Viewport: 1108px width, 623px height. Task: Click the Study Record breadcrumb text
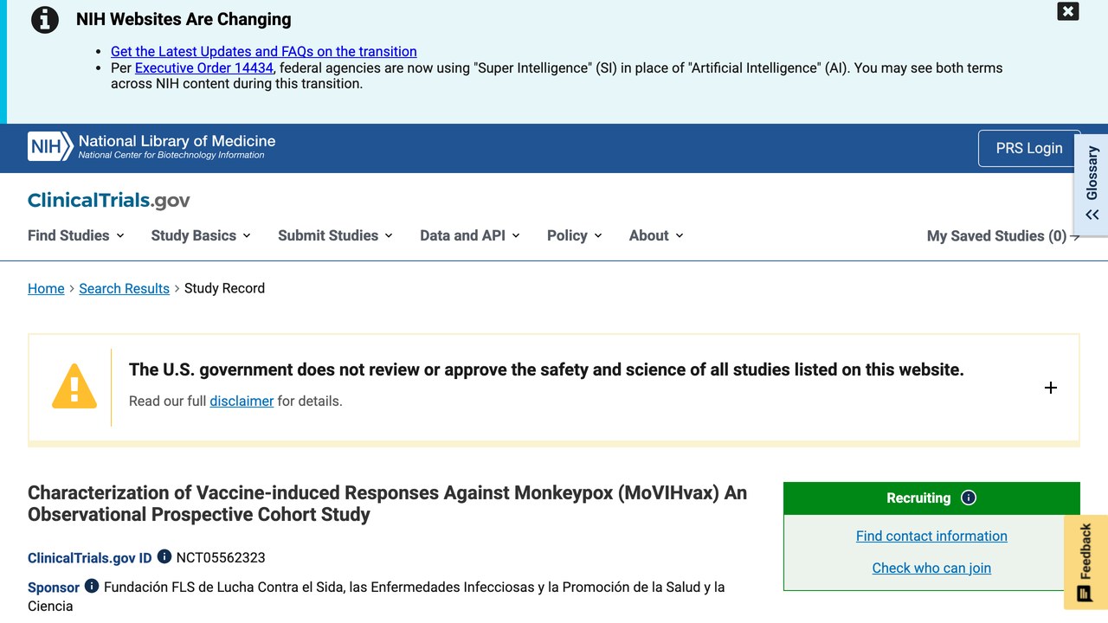coord(224,288)
